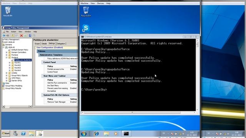Switch to the Scope tab
The height and width of the screenshot is (138, 246).
(37, 44)
